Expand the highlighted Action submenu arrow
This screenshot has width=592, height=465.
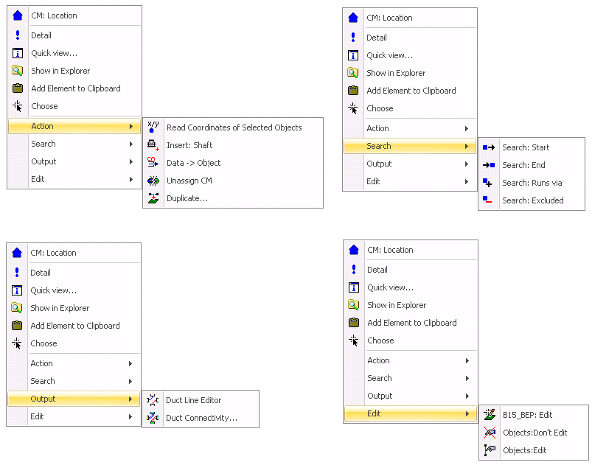[131, 127]
